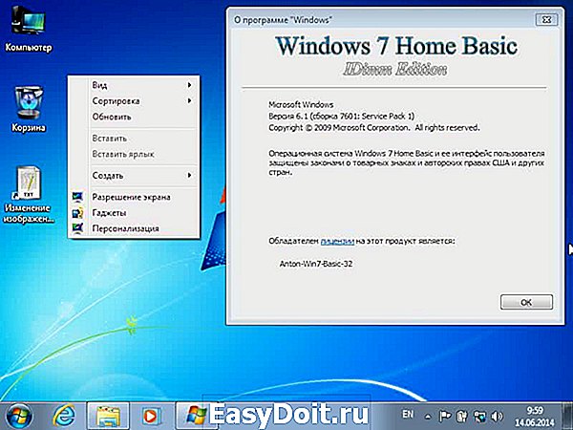Image resolution: width=573 pixels, height=430 pixels.
Task: Close the О программе "Windows" dialog
Action: pos(546,20)
